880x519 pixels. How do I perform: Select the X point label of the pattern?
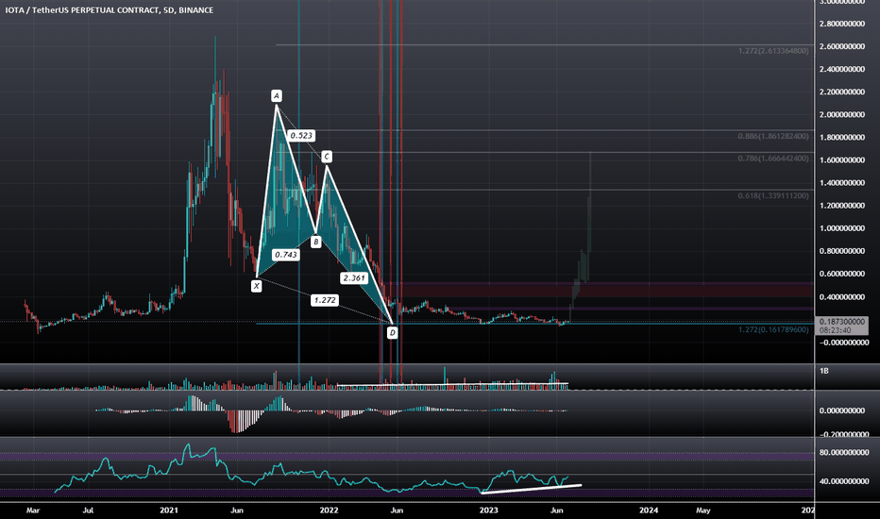(x=256, y=286)
